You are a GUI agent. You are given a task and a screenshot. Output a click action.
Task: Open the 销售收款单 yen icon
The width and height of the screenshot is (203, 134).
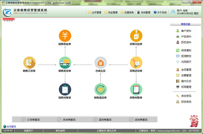click(65, 36)
